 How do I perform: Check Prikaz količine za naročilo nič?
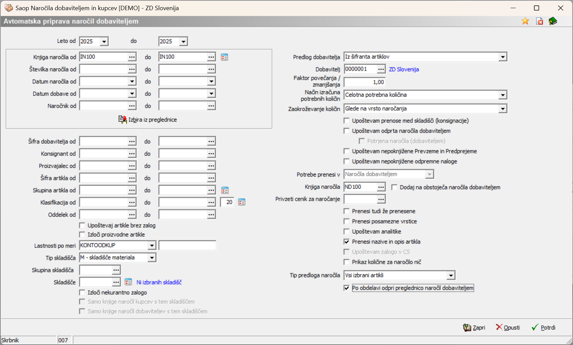pos(347,262)
